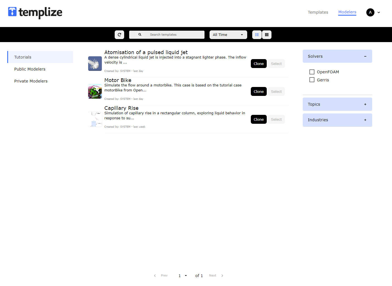The width and height of the screenshot is (392, 286).
Task: Click the Gerris label
Action: [323, 80]
